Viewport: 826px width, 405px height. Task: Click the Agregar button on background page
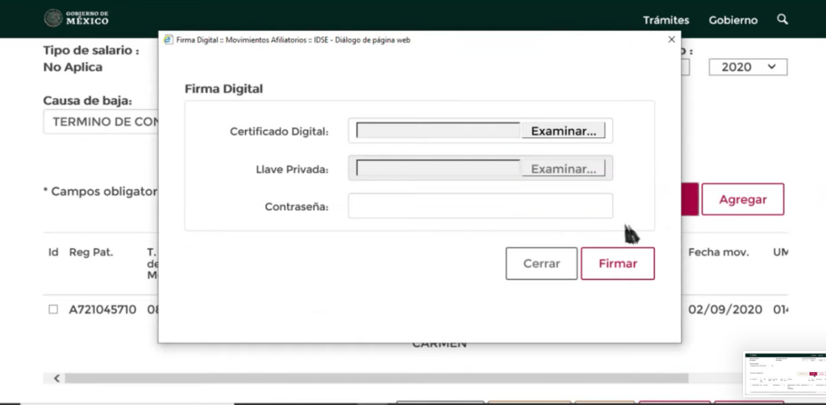pyautogui.click(x=743, y=199)
